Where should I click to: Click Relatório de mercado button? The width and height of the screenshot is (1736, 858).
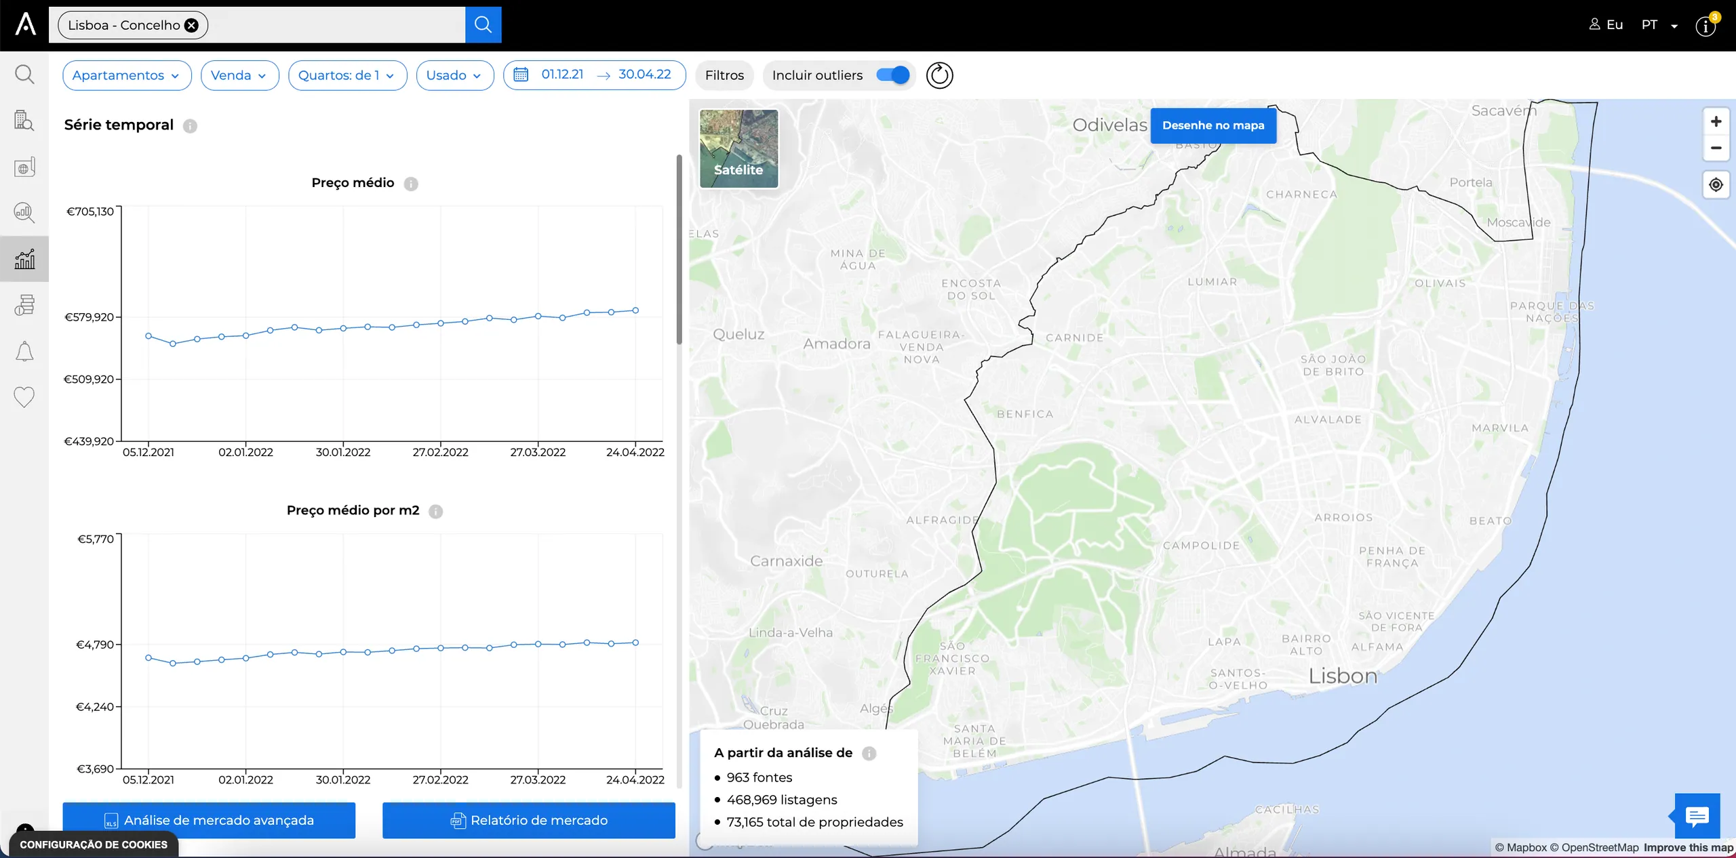tap(529, 821)
